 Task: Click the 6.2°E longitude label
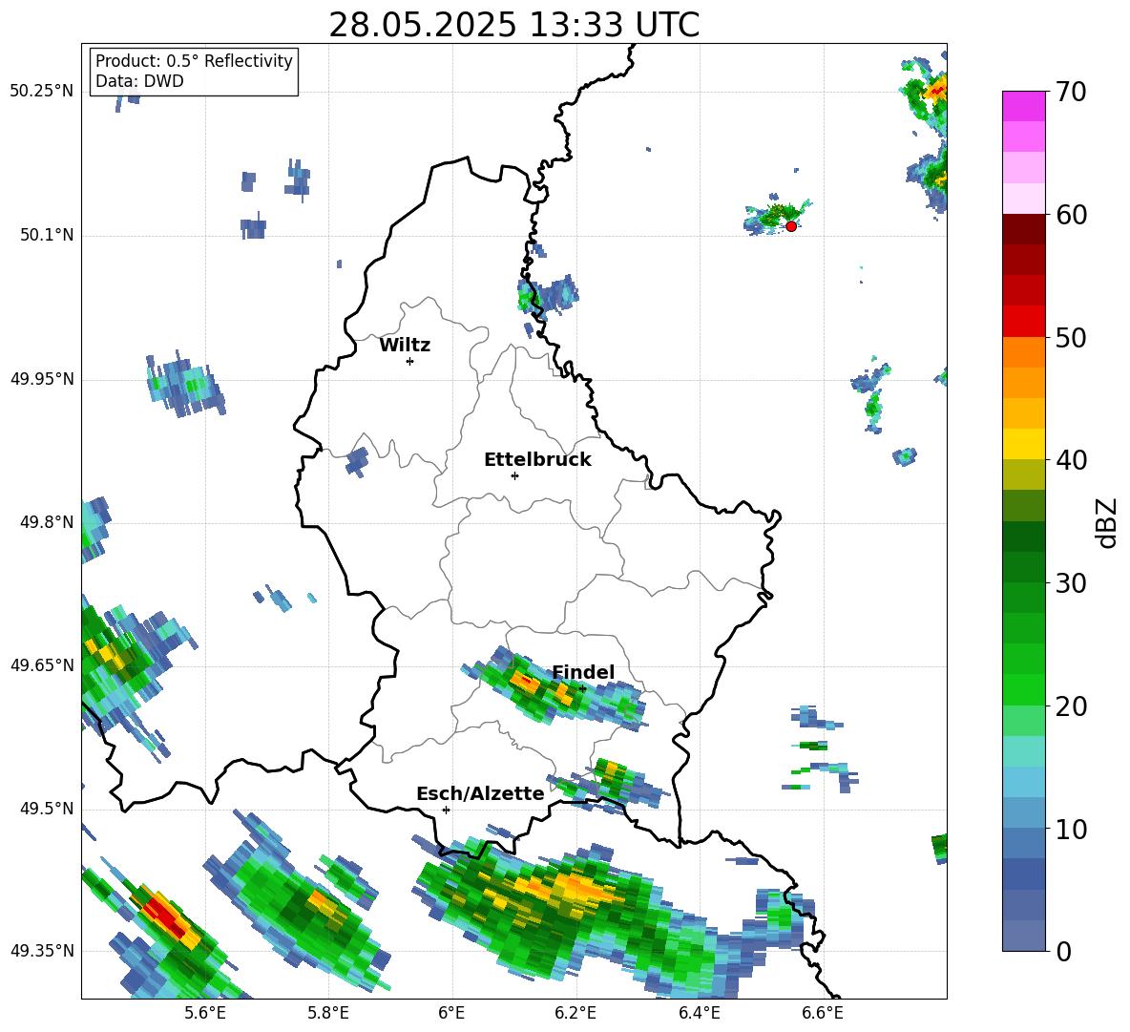coord(575,1013)
